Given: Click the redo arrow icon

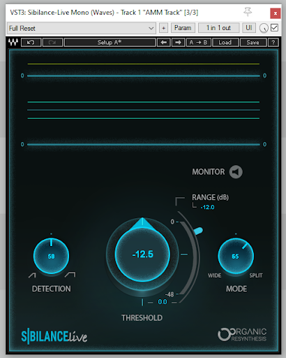Looking at the screenshot, I should pyautogui.click(x=52, y=43).
